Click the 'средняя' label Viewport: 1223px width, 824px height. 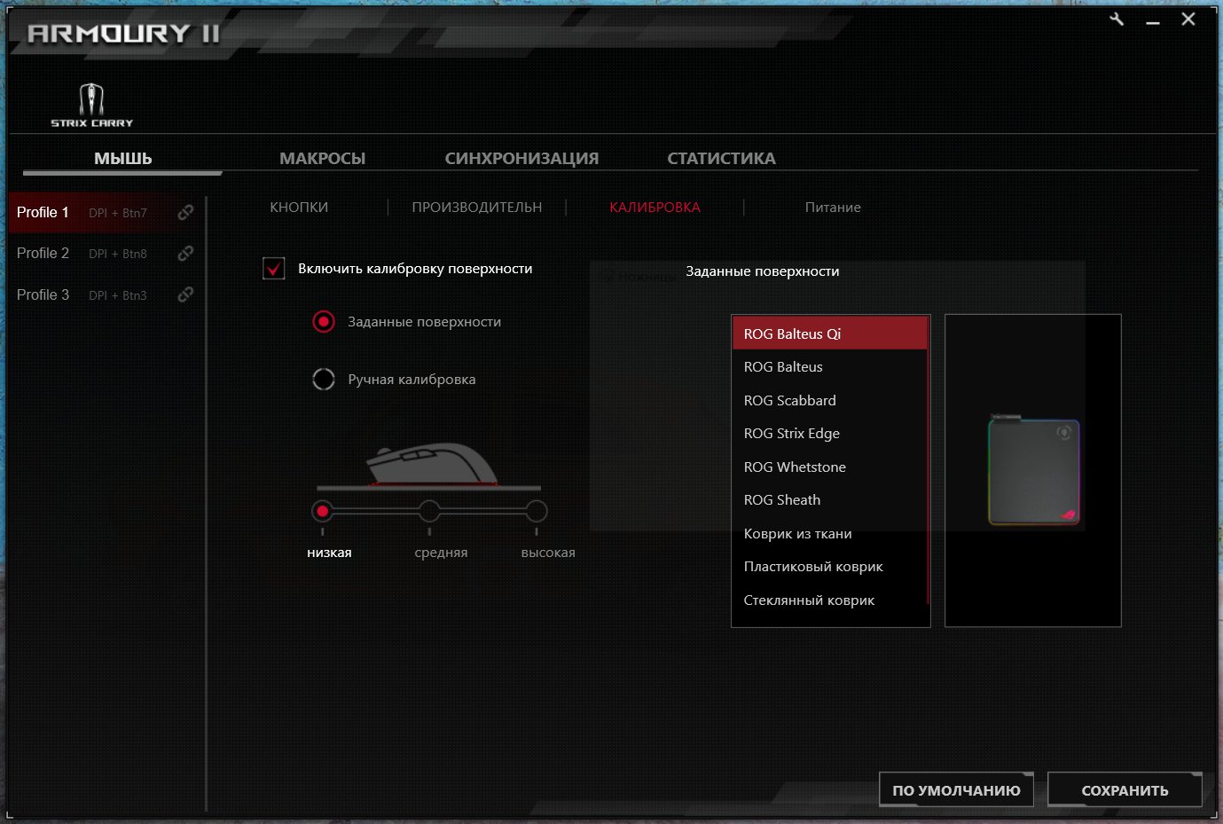click(441, 552)
